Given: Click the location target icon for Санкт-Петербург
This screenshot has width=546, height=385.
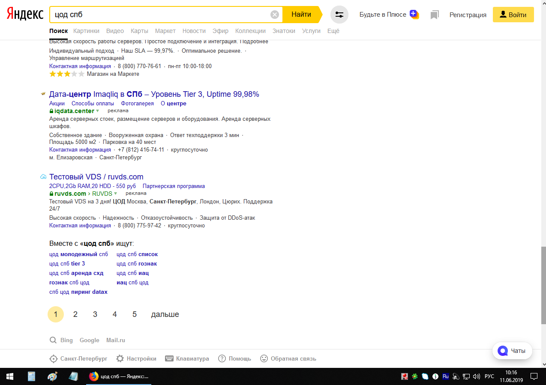Looking at the screenshot, I should 54,359.
